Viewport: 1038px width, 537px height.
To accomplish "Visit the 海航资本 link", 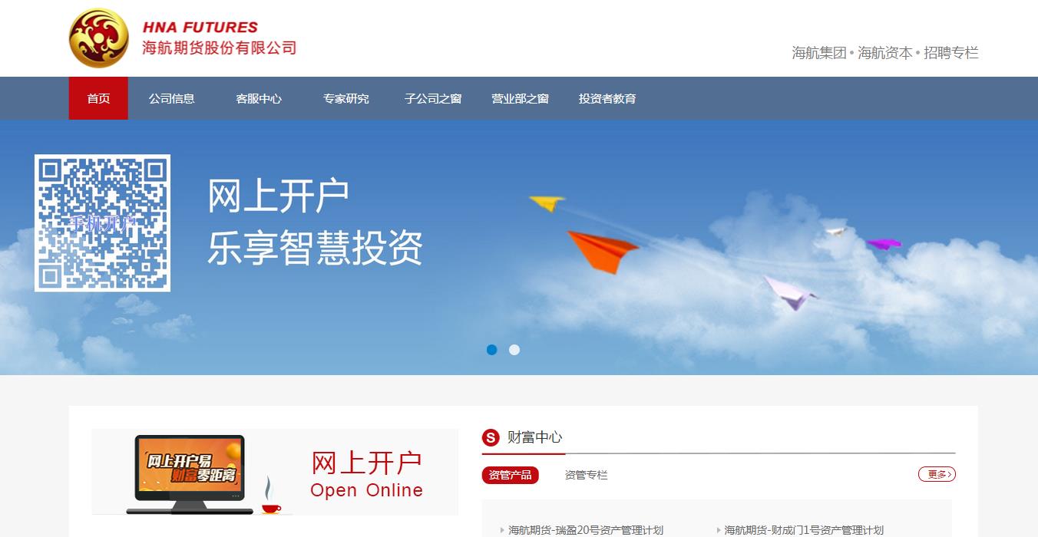I will 885,53.
